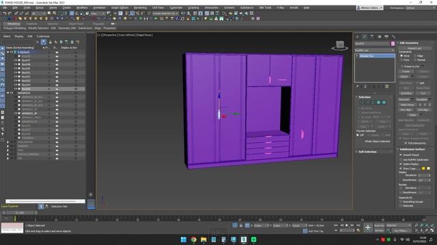Click the pink object color swatch
The height and width of the screenshot is (245, 437).
393,44
